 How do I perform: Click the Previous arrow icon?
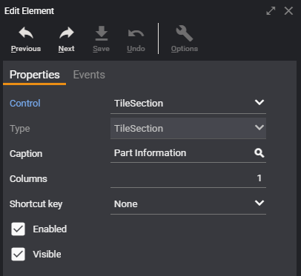[26, 33]
